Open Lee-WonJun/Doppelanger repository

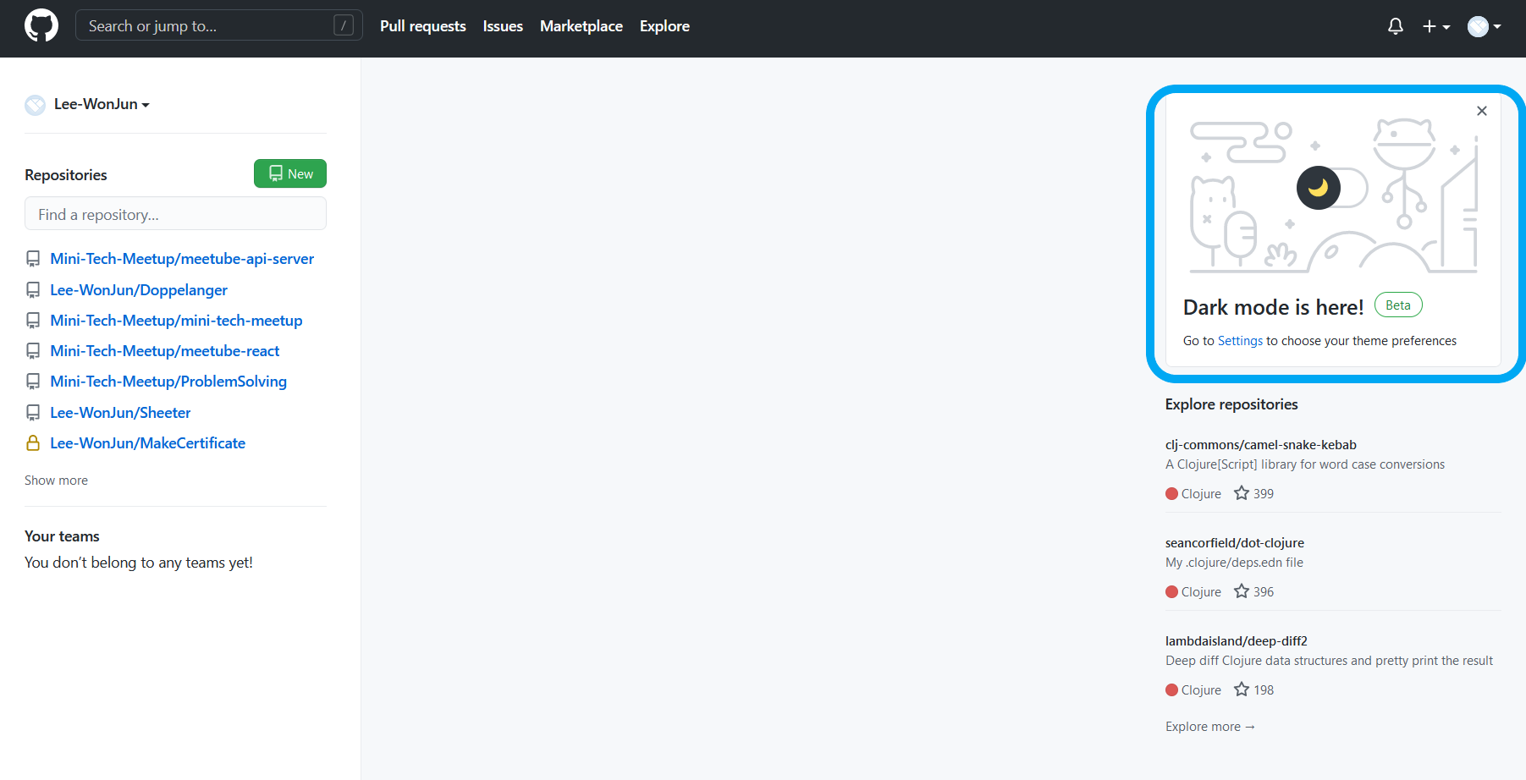point(139,290)
